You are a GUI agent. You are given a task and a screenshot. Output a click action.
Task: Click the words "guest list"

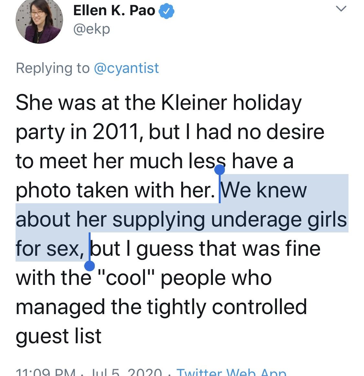[59, 336]
